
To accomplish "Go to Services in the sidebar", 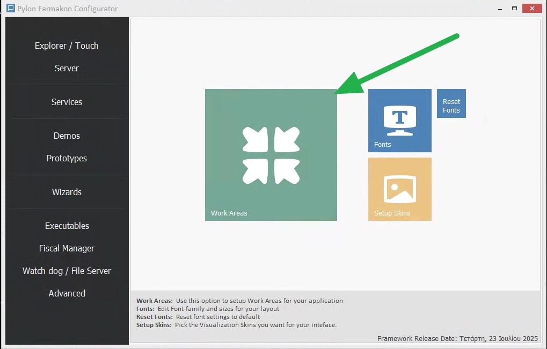I will coord(67,102).
